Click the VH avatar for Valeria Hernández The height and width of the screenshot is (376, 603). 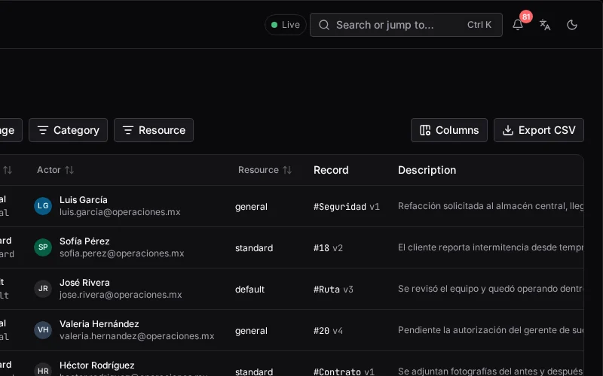click(x=43, y=330)
